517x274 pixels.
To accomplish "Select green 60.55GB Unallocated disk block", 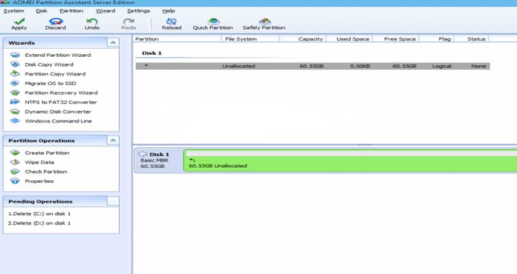I will 350,160.
